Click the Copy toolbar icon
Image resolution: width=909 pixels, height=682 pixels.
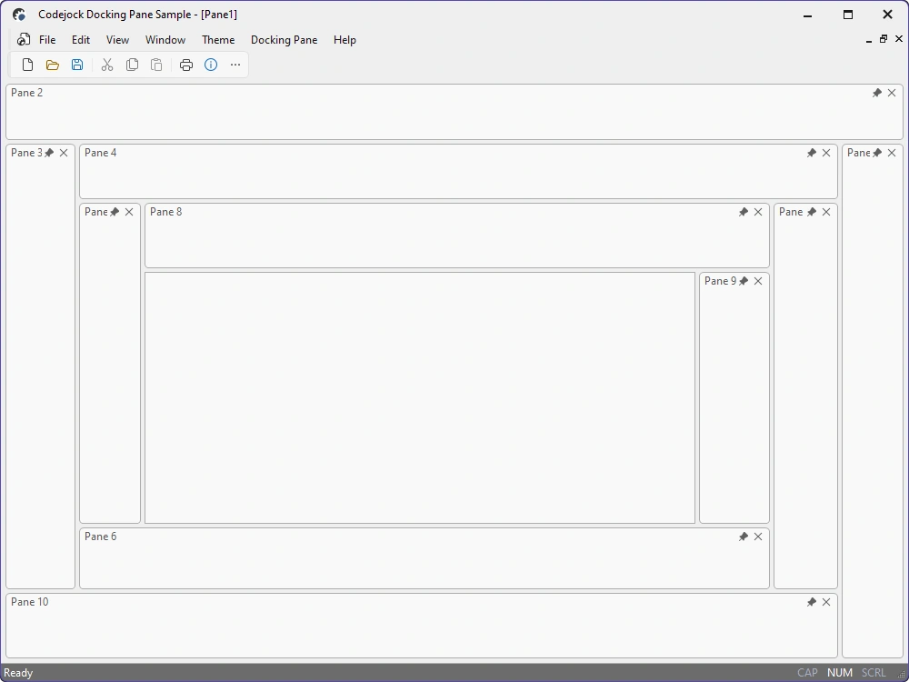pyautogui.click(x=132, y=65)
